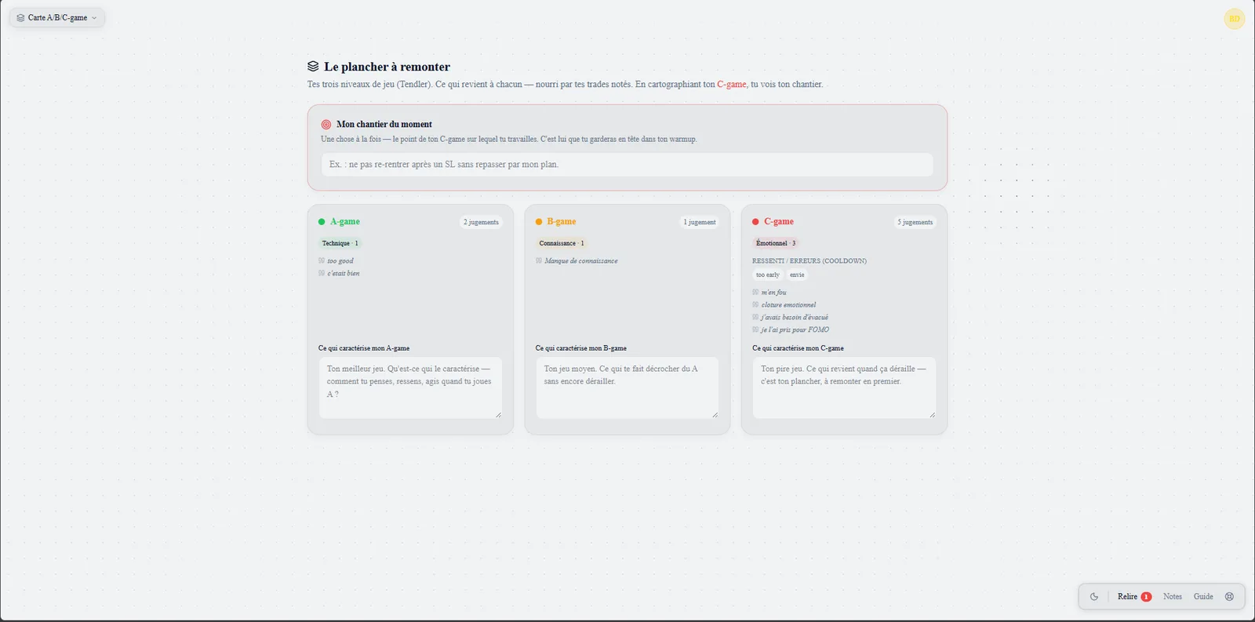Screen dimensions: 1255x622
Task: Click the quote mark icon beside 'm'en fou'
Action: [755, 293]
